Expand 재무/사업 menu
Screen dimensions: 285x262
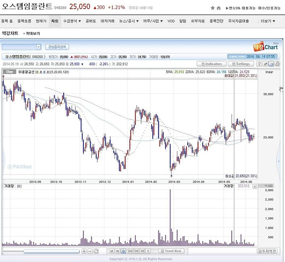153,21
